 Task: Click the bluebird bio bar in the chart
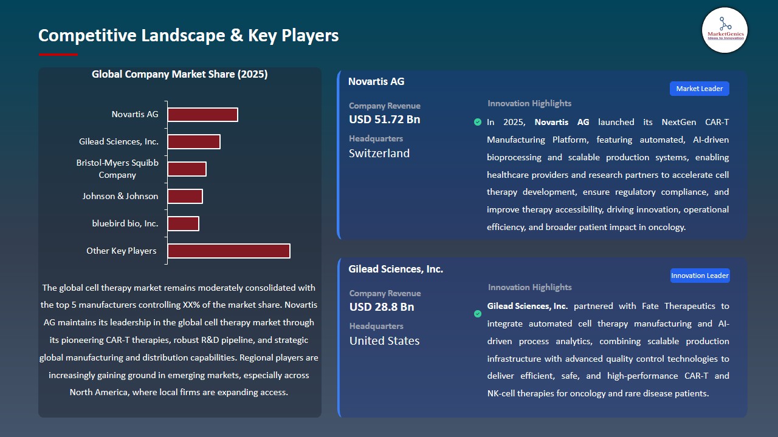click(x=184, y=223)
